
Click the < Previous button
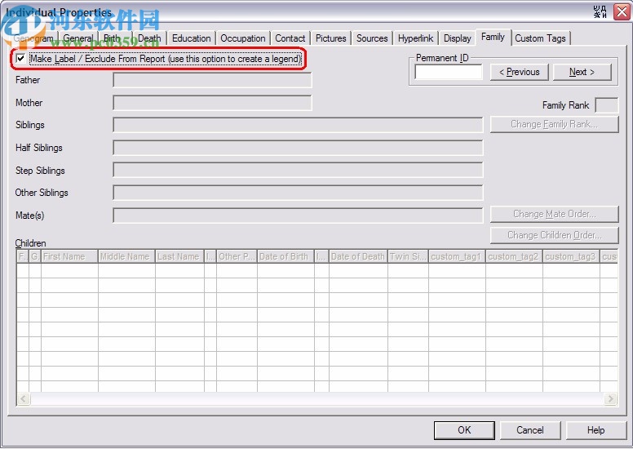(x=519, y=72)
